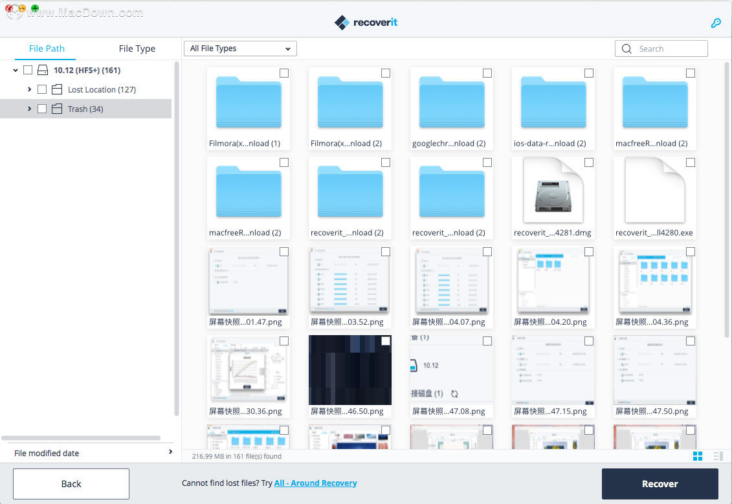Click the search magnifier icon
The width and height of the screenshot is (732, 504).
(627, 49)
